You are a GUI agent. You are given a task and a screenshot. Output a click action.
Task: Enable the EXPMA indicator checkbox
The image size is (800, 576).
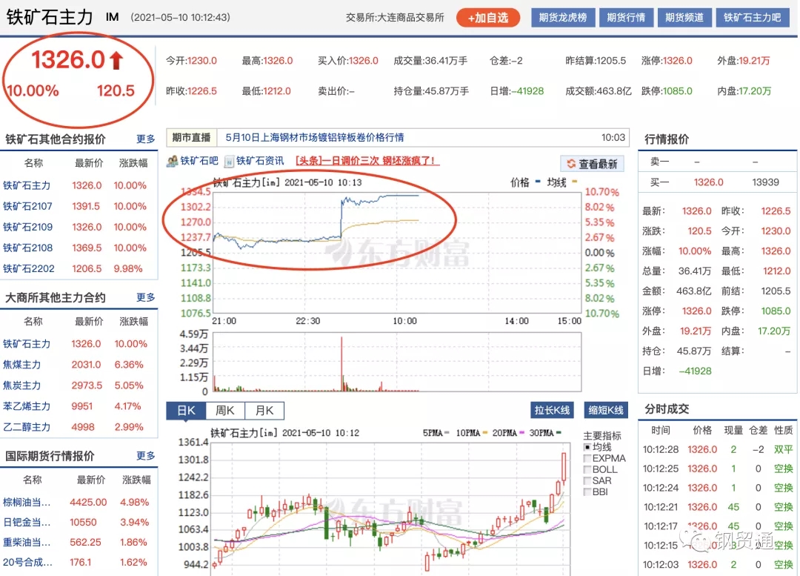pyautogui.click(x=589, y=458)
